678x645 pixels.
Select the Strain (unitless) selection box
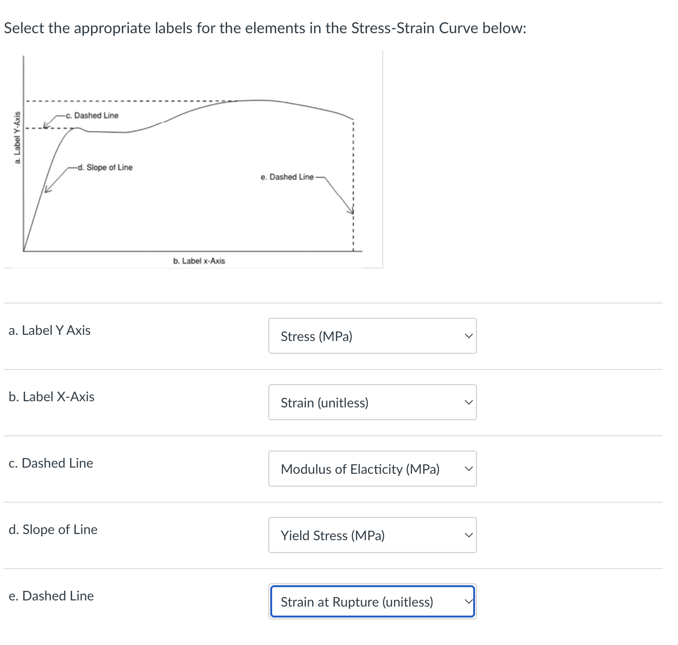tap(372, 402)
